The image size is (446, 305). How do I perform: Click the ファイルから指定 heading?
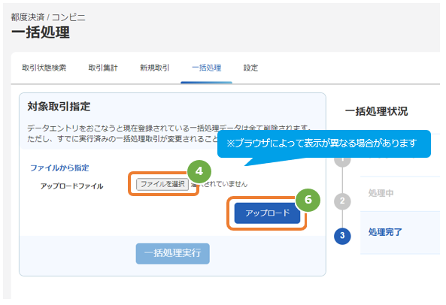(x=59, y=168)
